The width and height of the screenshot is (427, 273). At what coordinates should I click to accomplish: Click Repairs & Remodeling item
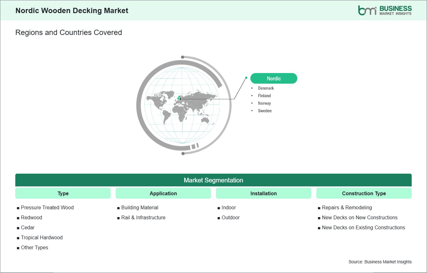pos(345,207)
